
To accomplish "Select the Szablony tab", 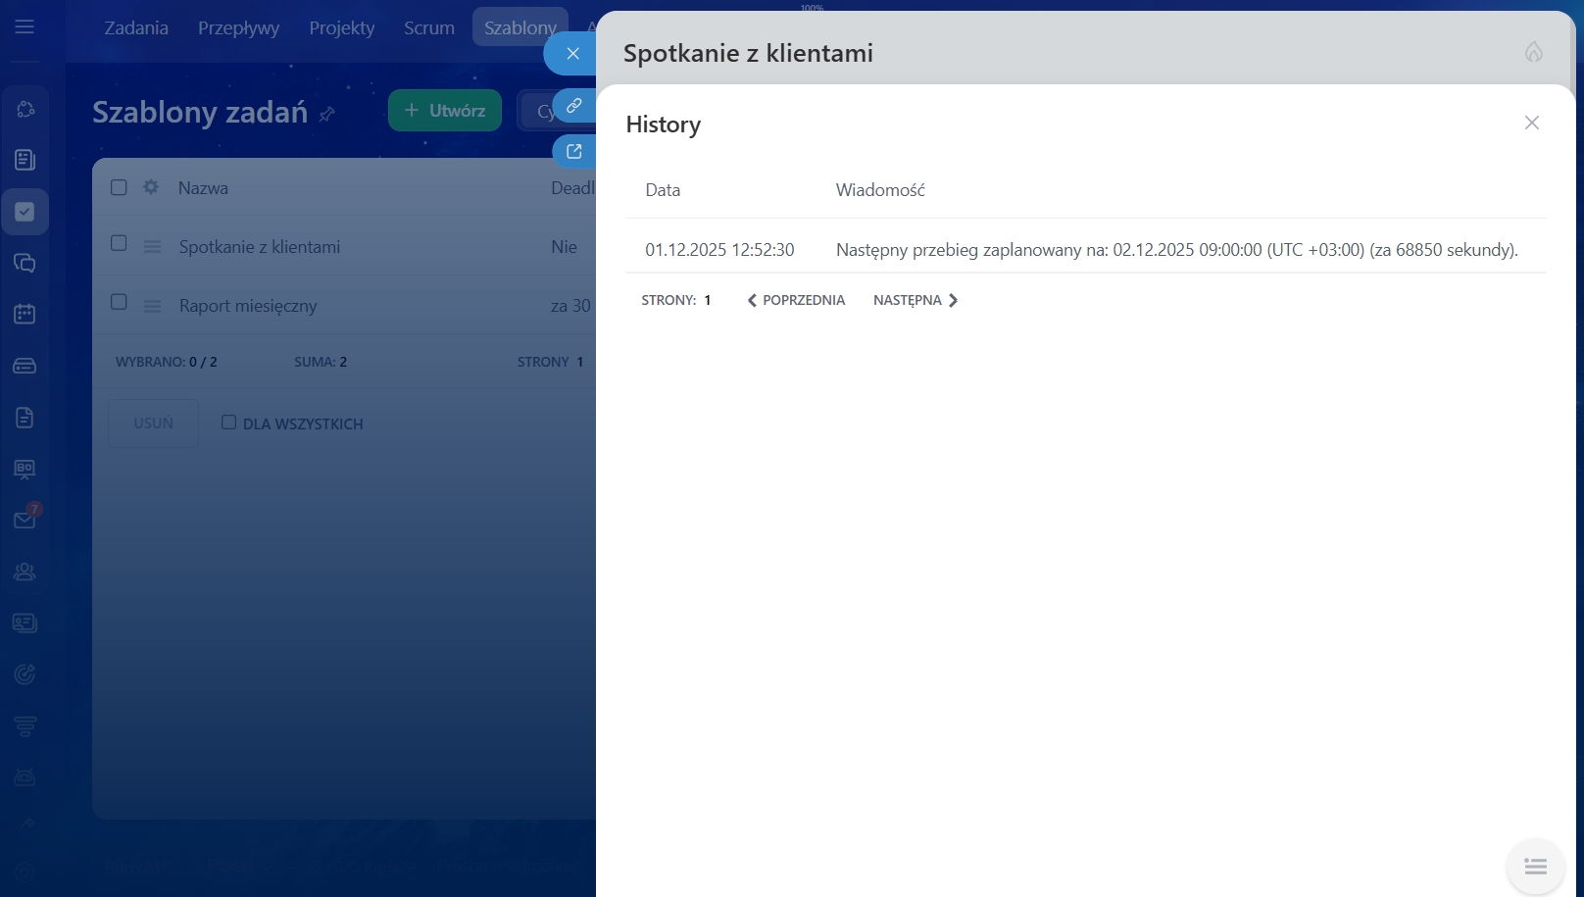I will tap(520, 27).
